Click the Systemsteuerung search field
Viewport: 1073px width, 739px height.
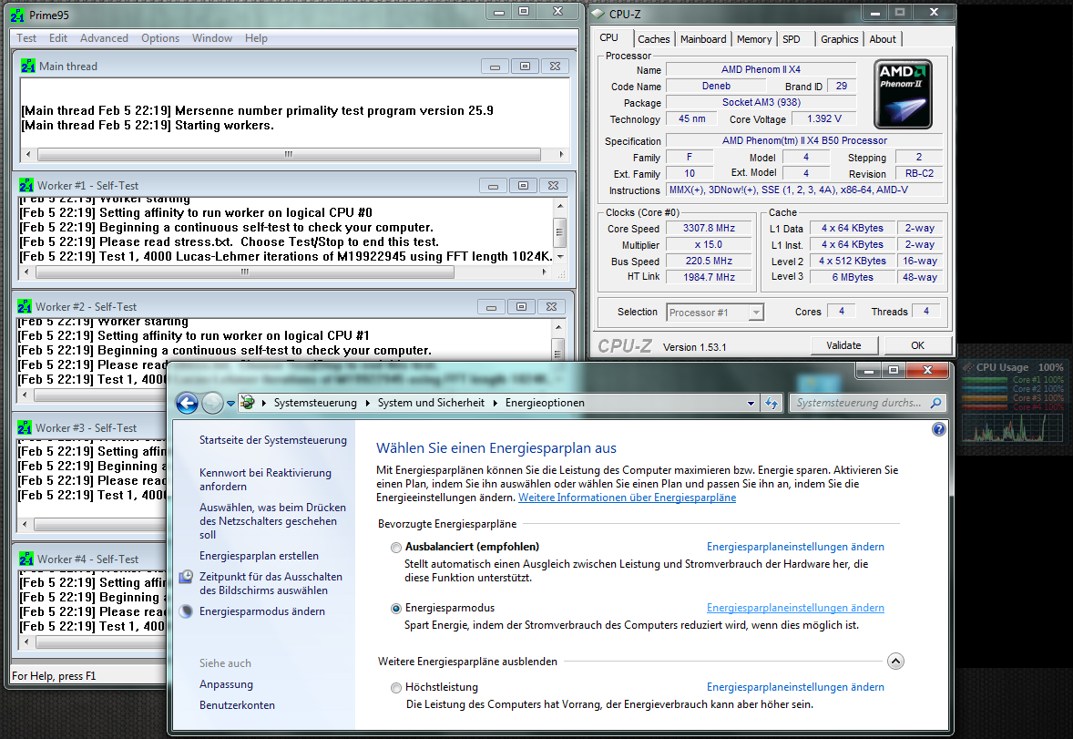tap(858, 403)
